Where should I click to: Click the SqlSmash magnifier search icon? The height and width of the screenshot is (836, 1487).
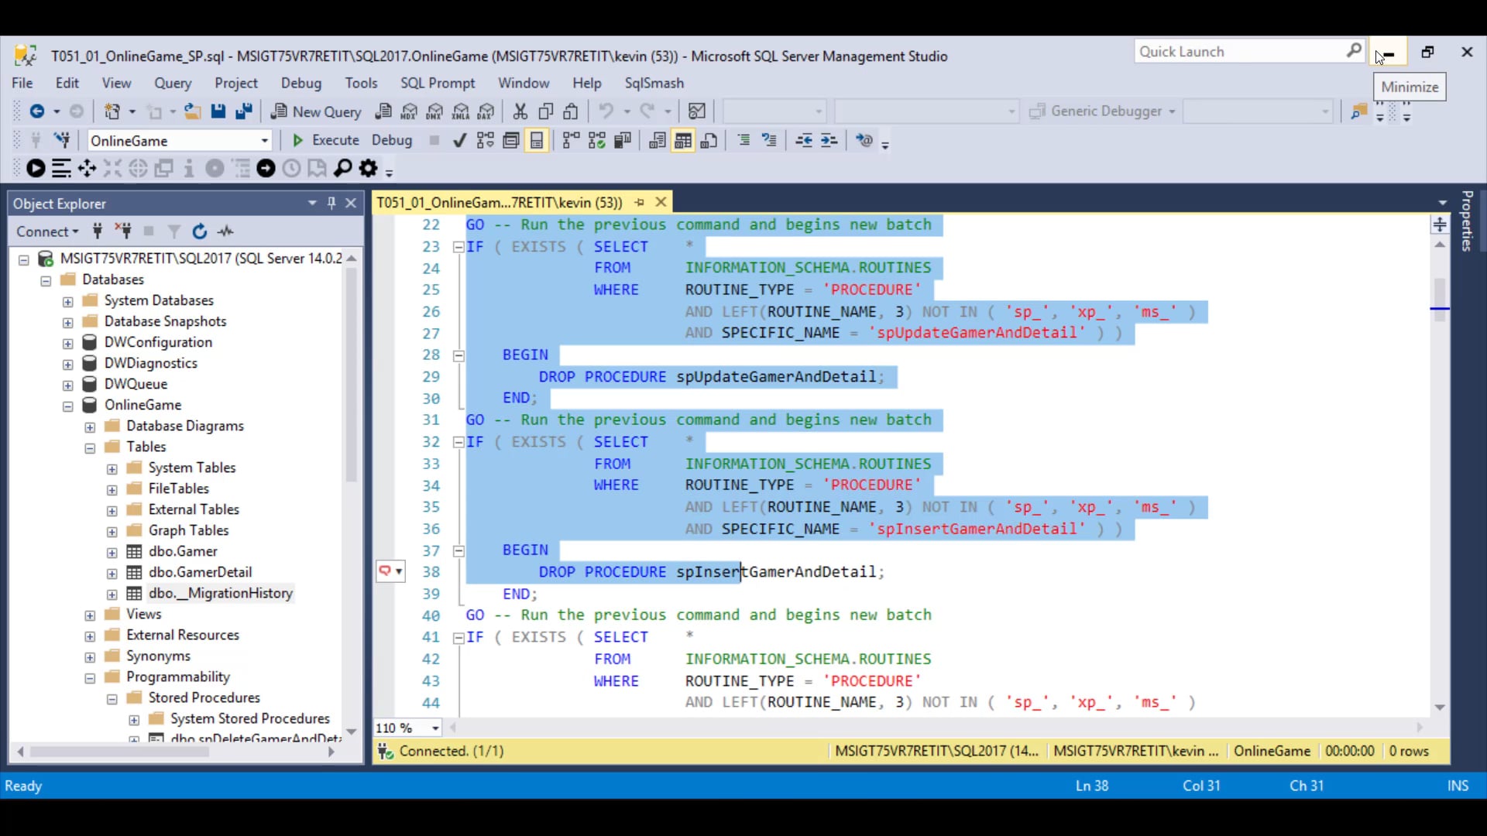point(343,168)
